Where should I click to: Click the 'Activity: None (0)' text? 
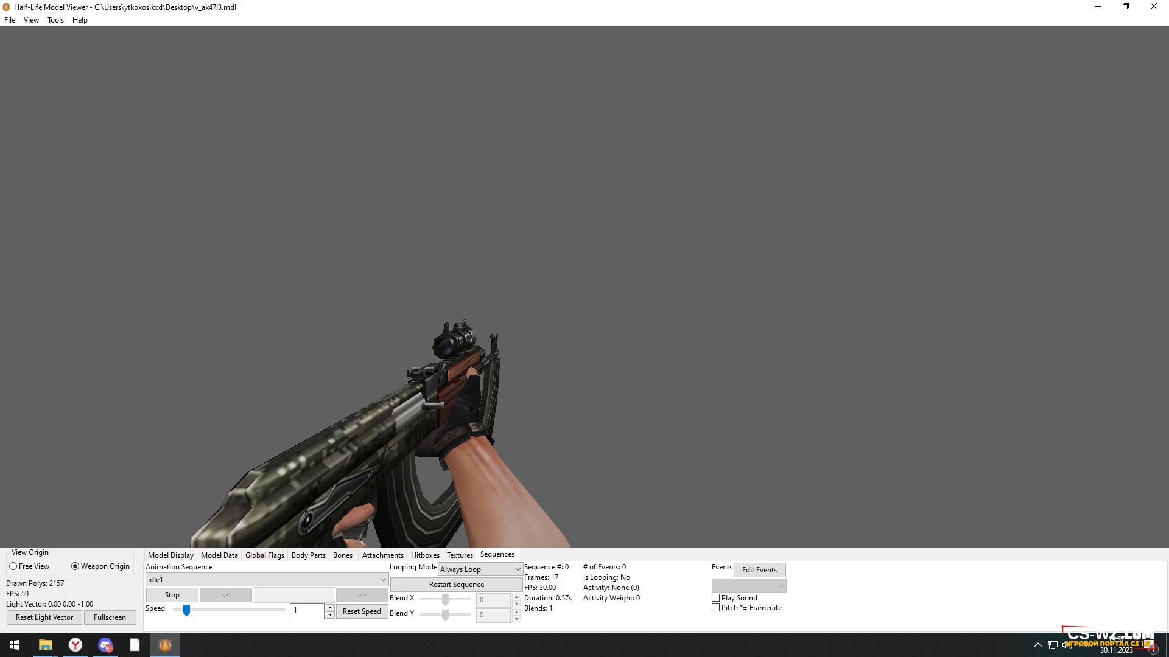tap(611, 588)
